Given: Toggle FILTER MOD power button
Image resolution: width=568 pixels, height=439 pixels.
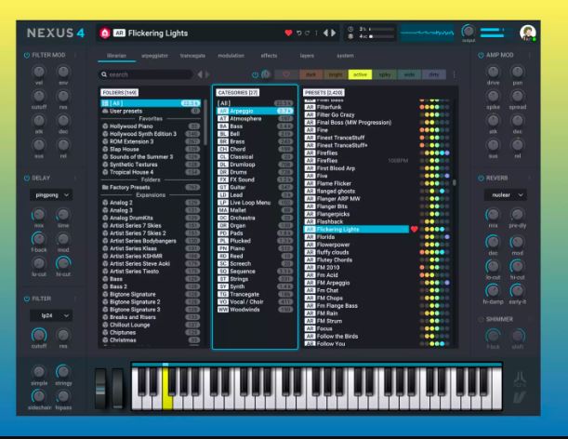Looking at the screenshot, I should [26, 55].
